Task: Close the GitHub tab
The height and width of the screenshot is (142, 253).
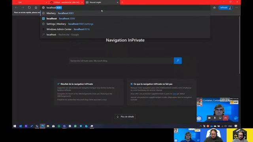Action: pyautogui.click(x=82, y=2)
